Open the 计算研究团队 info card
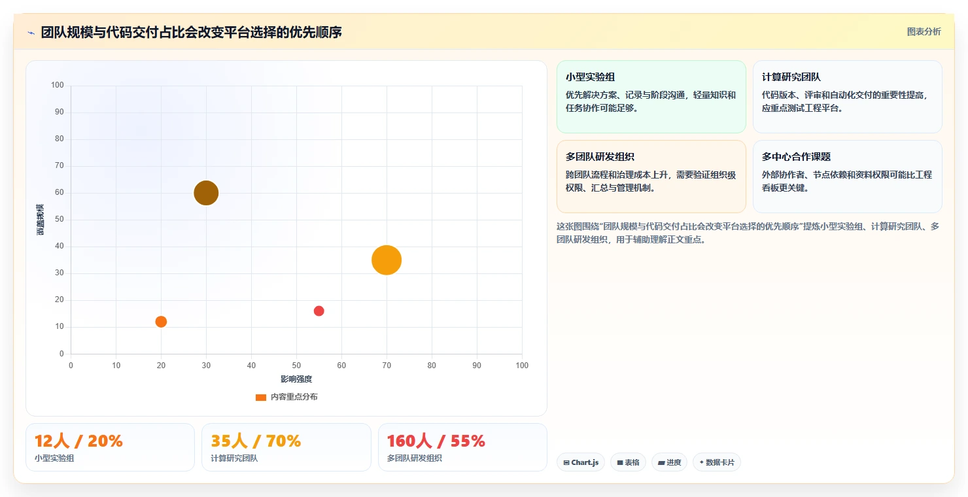Image resolution: width=968 pixels, height=497 pixels. 848,97
